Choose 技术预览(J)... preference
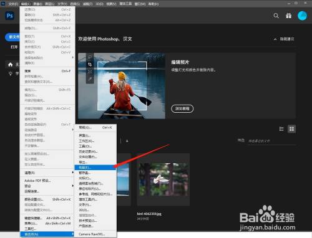The width and height of the screenshot is (312, 238). point(95,221)
